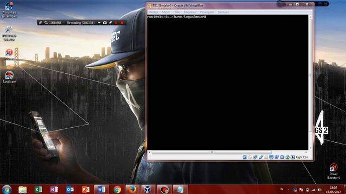Open Google Chrome from the taskbar
The width and height of the screenshot is (346, 194).
[117, 189]
